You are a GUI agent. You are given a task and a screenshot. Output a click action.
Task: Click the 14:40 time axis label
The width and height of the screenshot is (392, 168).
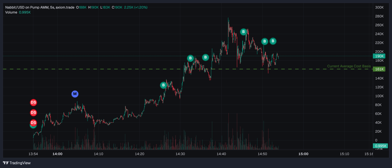[x=221, y=154]
